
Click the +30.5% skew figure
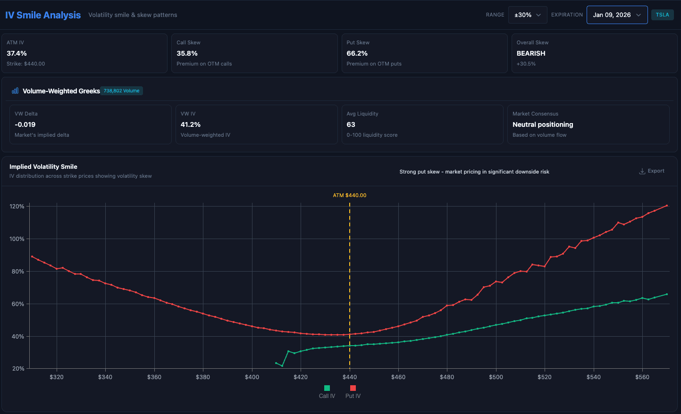click(526, 64)
